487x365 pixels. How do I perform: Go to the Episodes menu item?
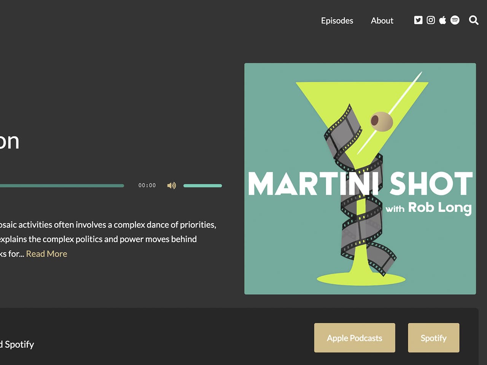(x=337, y=21)
